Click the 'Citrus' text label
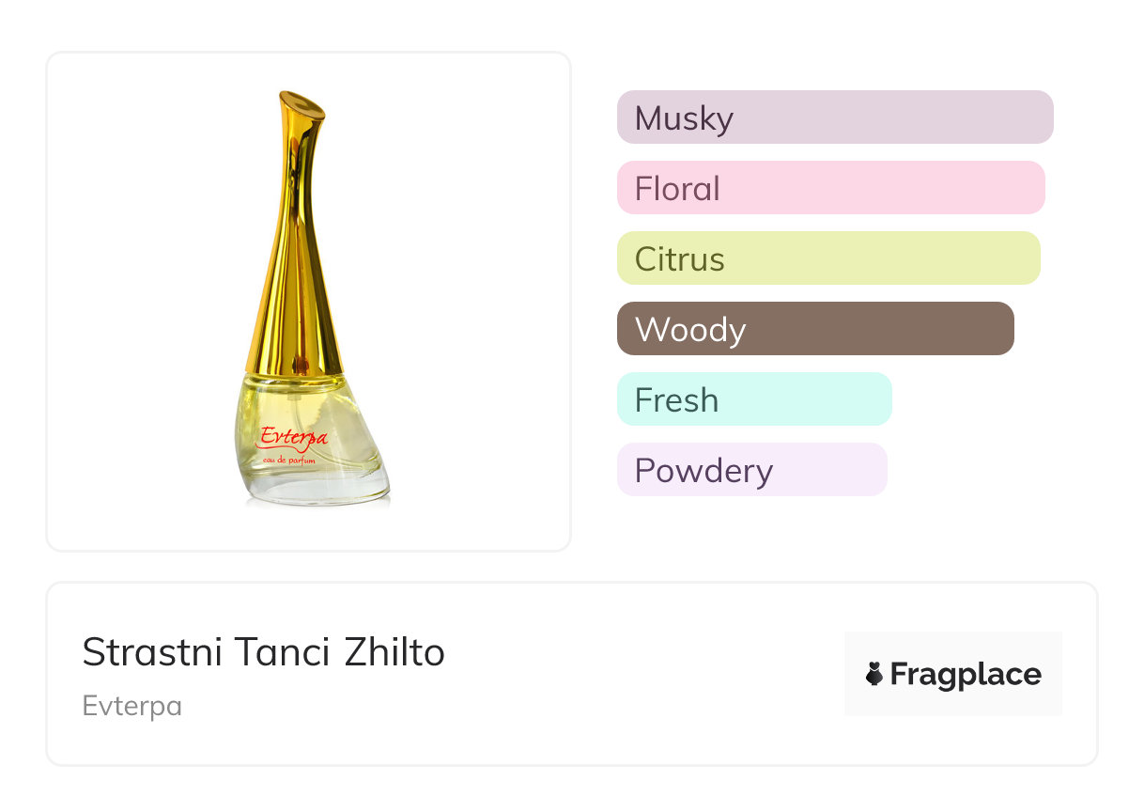Screen dimensions: 1144x812 click(679, 259)
